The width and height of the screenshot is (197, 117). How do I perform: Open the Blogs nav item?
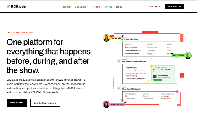pos(119,7)
